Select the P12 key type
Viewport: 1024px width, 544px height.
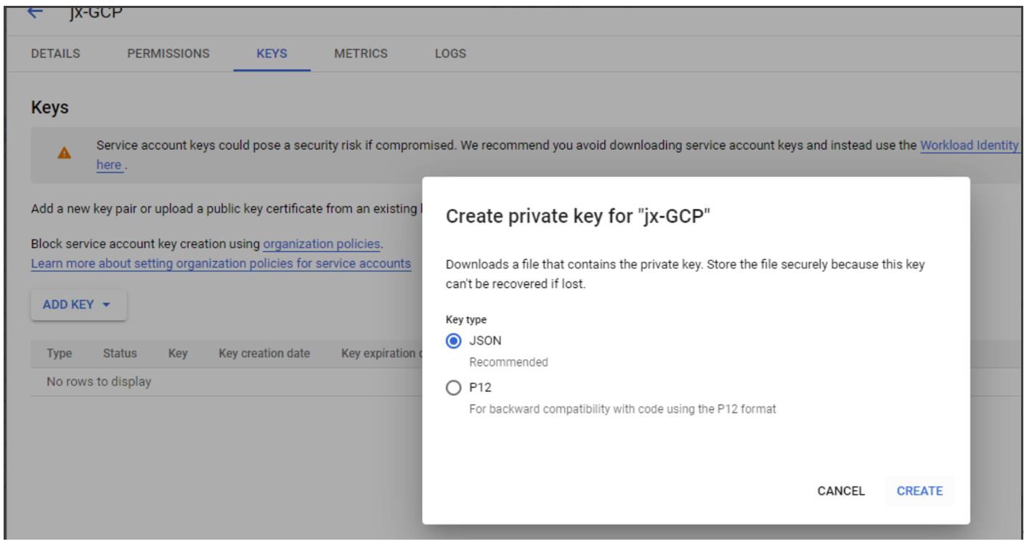(452, 387)
